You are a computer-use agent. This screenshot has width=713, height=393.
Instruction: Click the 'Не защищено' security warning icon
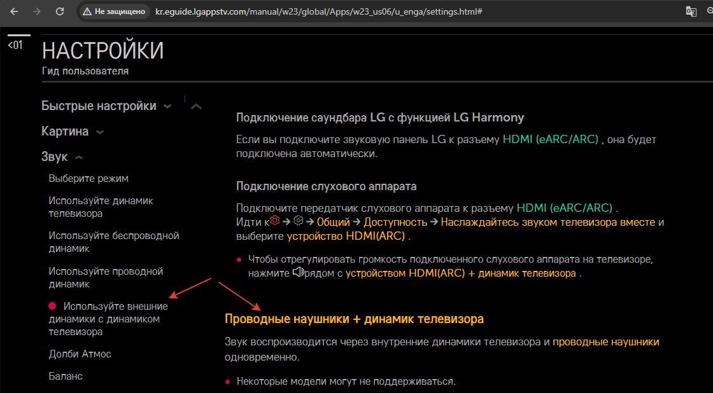click(x=87, y=11)
